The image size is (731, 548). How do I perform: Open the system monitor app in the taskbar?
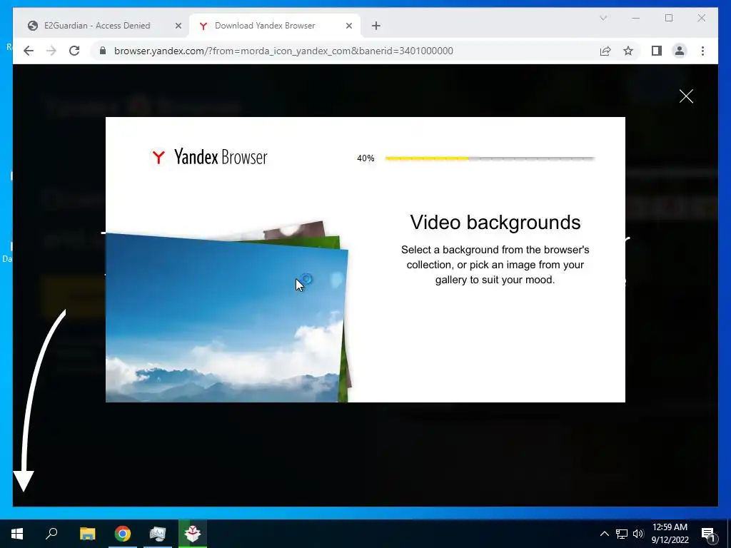pos(158,534)
